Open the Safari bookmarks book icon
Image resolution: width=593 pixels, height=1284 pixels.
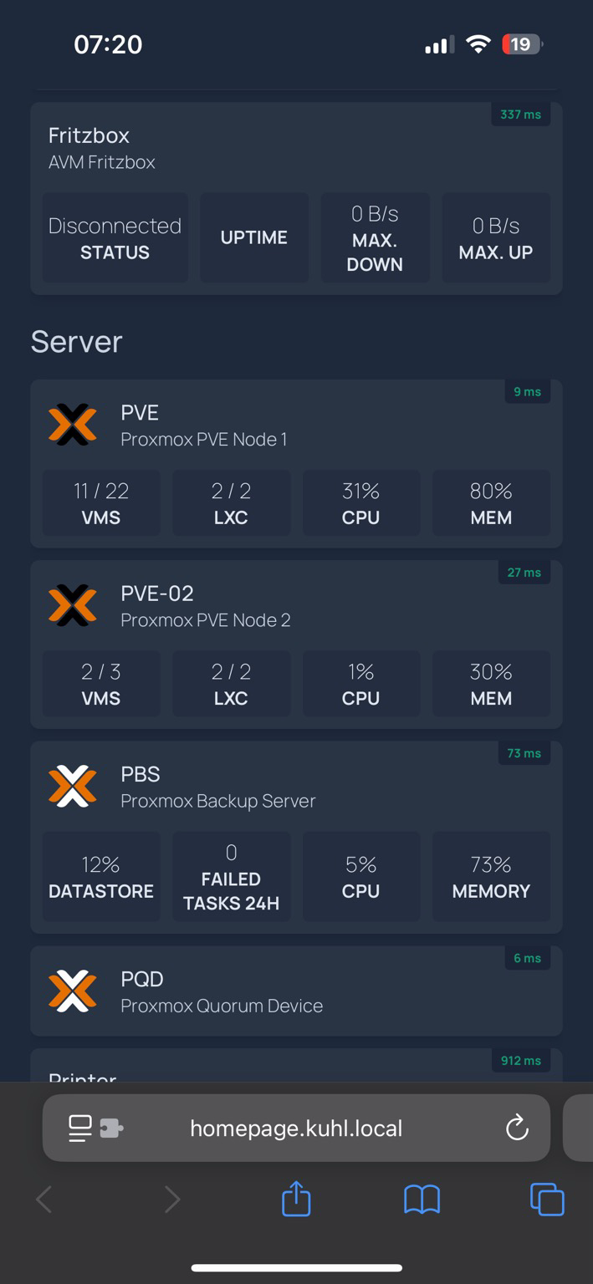[x=422, y=1200]
